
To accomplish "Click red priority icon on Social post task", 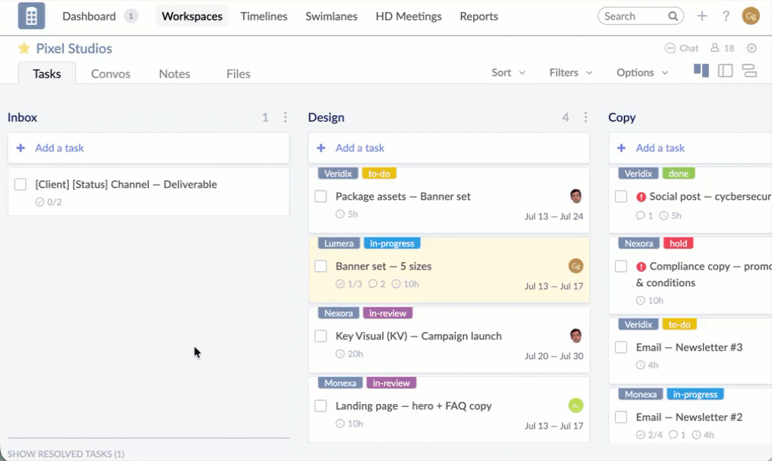I will pyautogui.click(x=641, y=197).
